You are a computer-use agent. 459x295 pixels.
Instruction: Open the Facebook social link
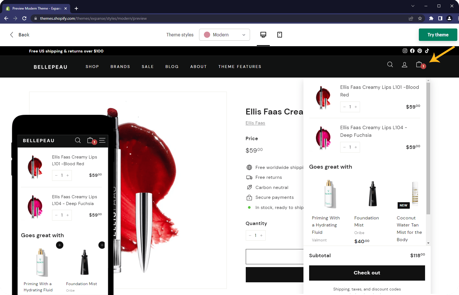pos(412,51)
